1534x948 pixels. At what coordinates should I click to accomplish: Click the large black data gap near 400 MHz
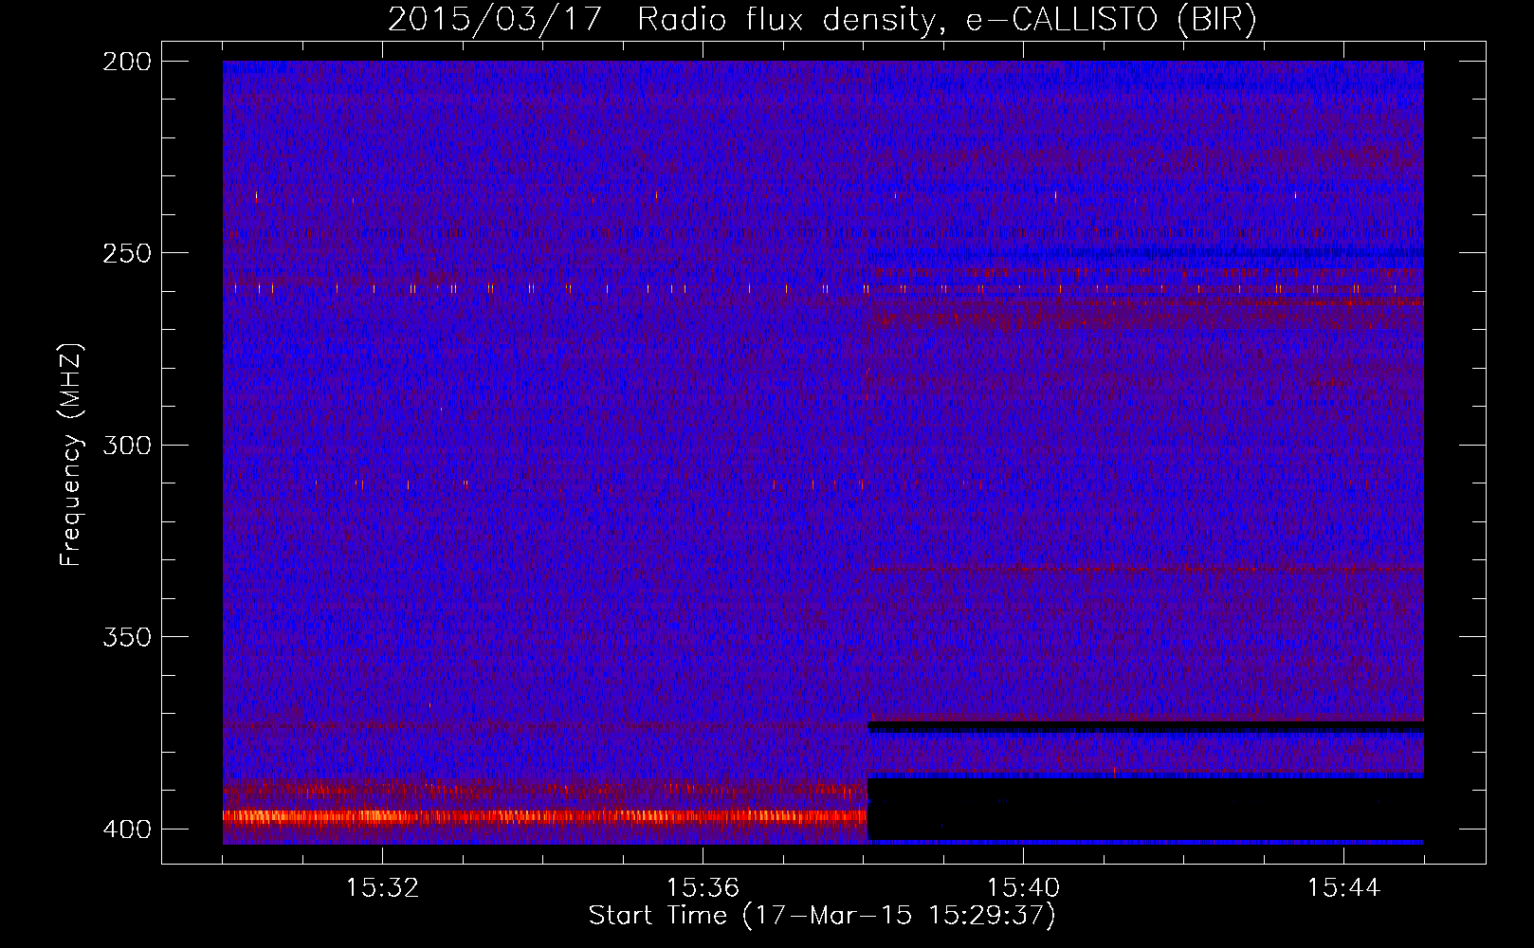coord(1146,809)
